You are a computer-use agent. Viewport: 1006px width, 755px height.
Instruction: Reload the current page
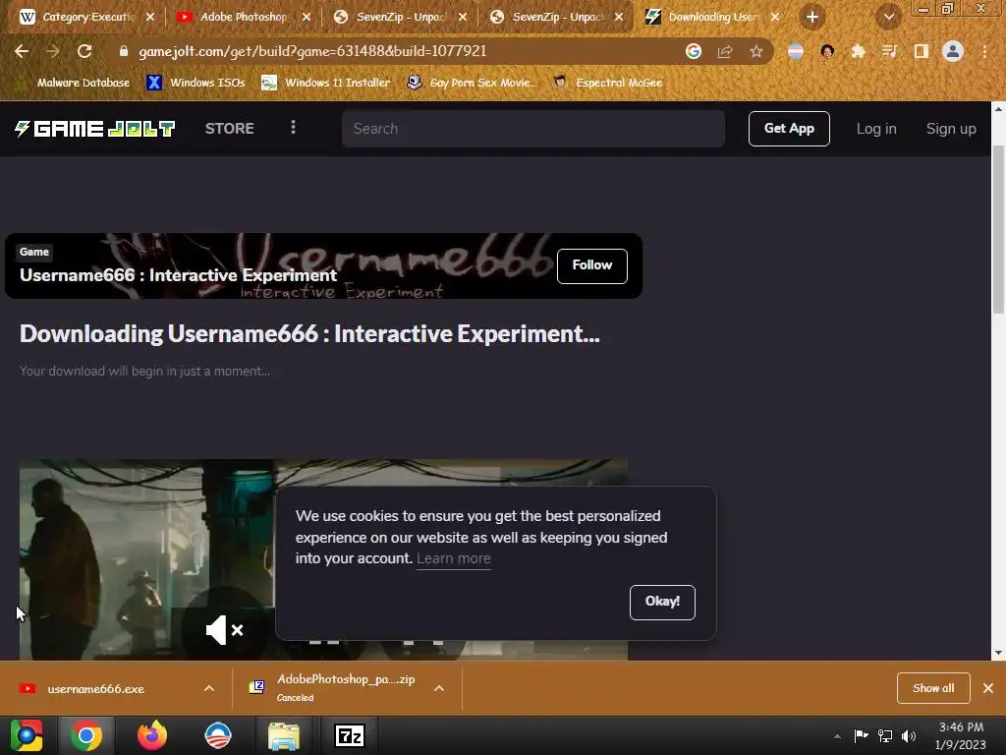point(84,51)
